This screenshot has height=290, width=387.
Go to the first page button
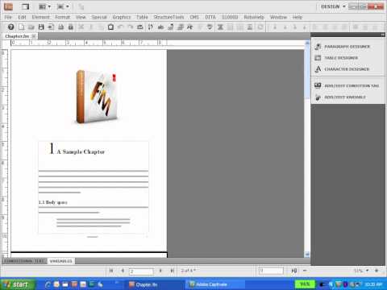click(x=111, y=271)
